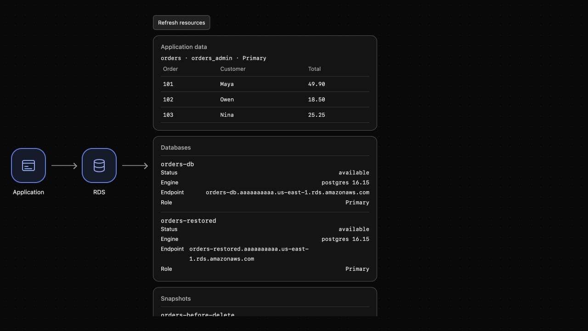Click the postgres 16.15 engine of orders-db
588x331 pixels.
[345, 183]
